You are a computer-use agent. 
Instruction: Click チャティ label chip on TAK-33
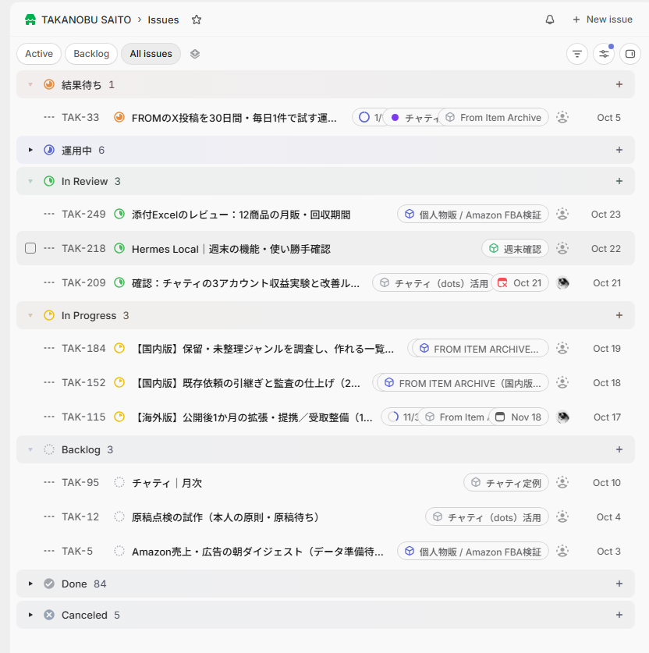[413, 118]
